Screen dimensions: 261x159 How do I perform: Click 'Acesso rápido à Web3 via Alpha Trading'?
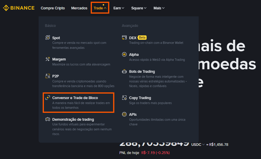click(x=157, y=60)
